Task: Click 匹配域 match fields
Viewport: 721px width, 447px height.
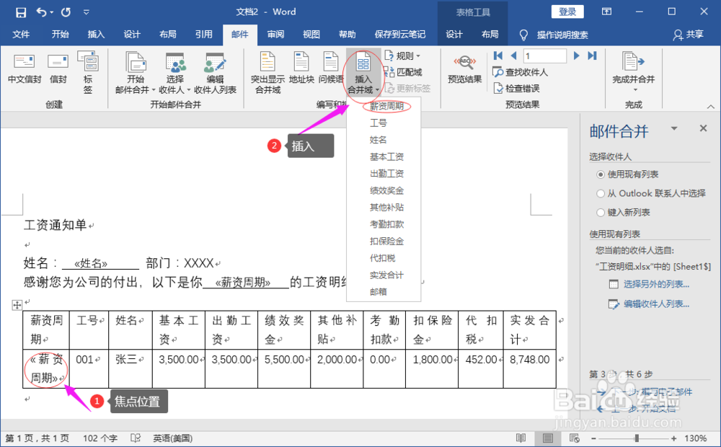Action: click(x=403, y=72)
